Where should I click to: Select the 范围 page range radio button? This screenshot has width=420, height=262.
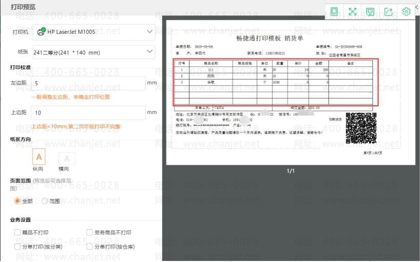(x=45, y=201)
